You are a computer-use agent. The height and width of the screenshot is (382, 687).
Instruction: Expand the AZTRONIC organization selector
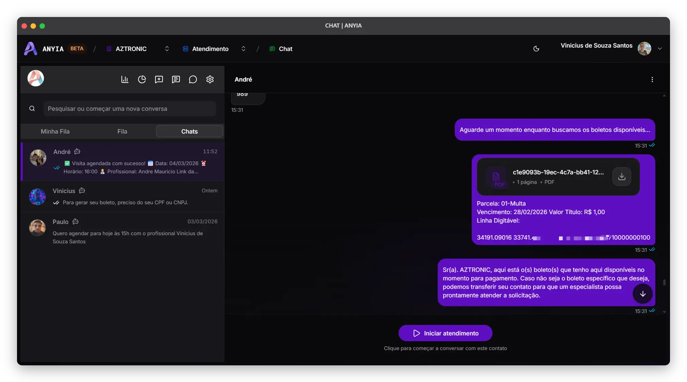point(166,49)
